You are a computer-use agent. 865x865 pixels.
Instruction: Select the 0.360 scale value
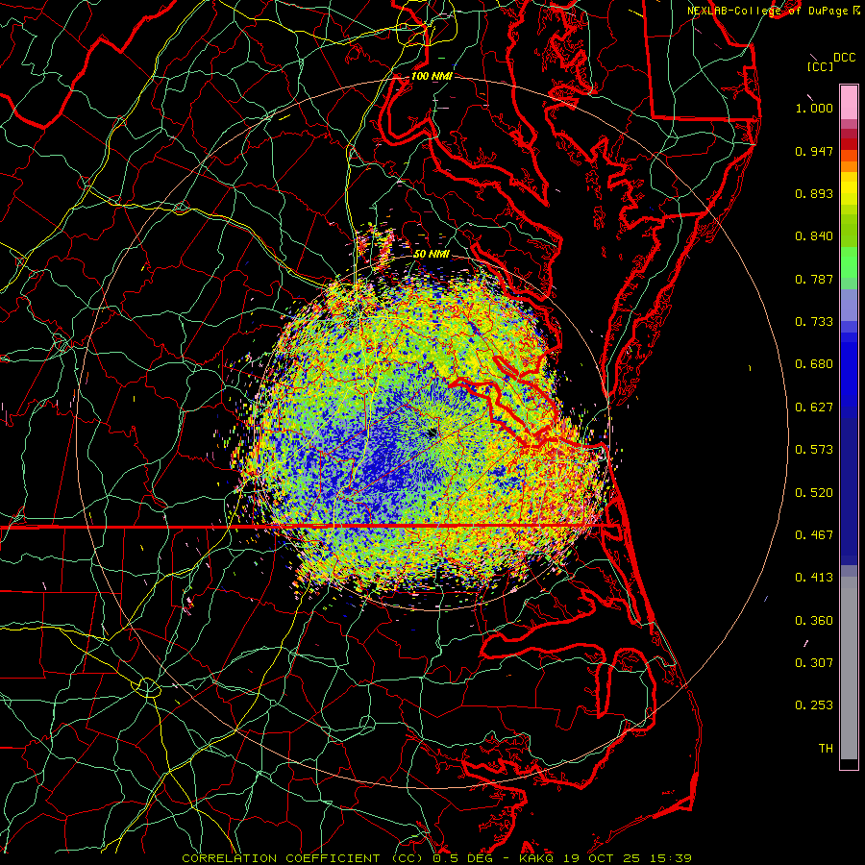point(814,621)
